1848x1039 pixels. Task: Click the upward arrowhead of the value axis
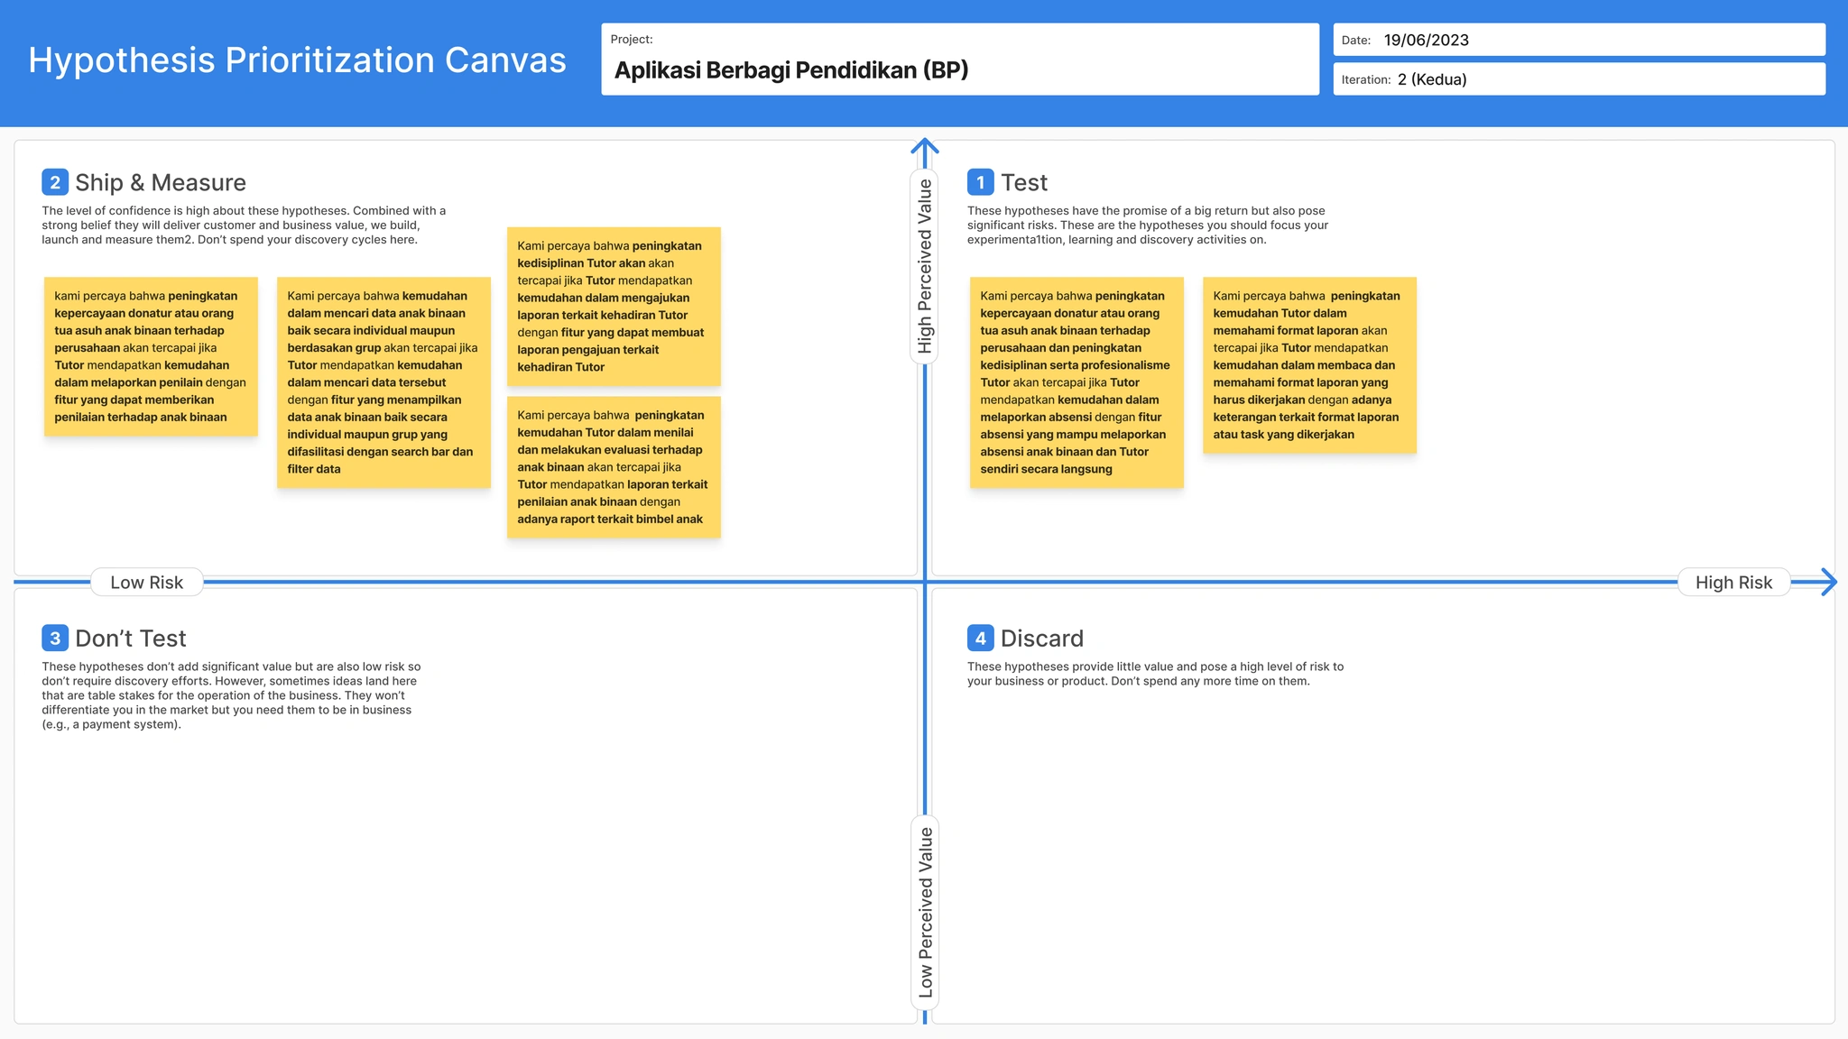tap(924, 146)
